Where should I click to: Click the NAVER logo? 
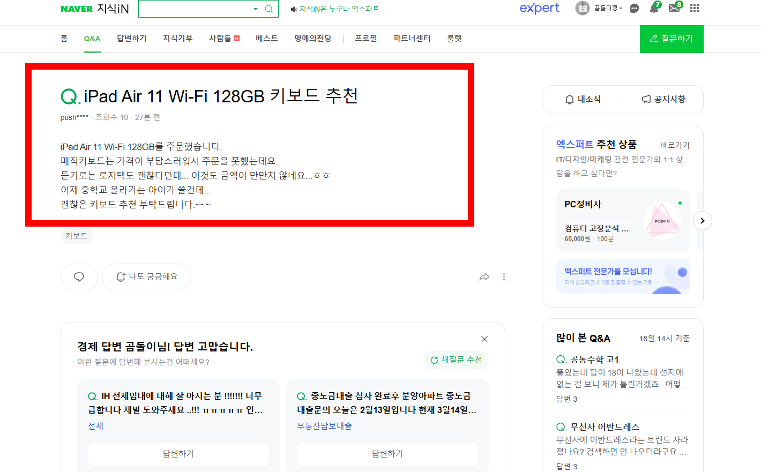77,9
